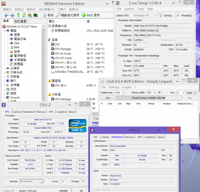Click the Validate button in CPU-Z
The image size is (200, 192).
click(63, 191)
